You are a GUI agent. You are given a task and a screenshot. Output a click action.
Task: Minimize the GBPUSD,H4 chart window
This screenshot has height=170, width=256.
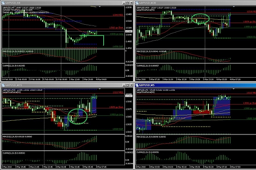pos(124,3)
